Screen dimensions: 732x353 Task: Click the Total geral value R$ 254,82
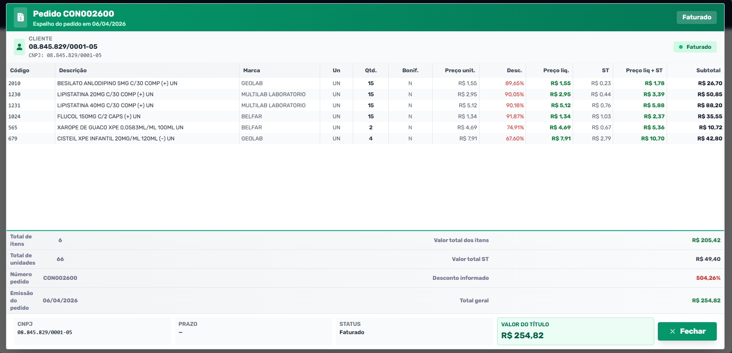point(706,301)
